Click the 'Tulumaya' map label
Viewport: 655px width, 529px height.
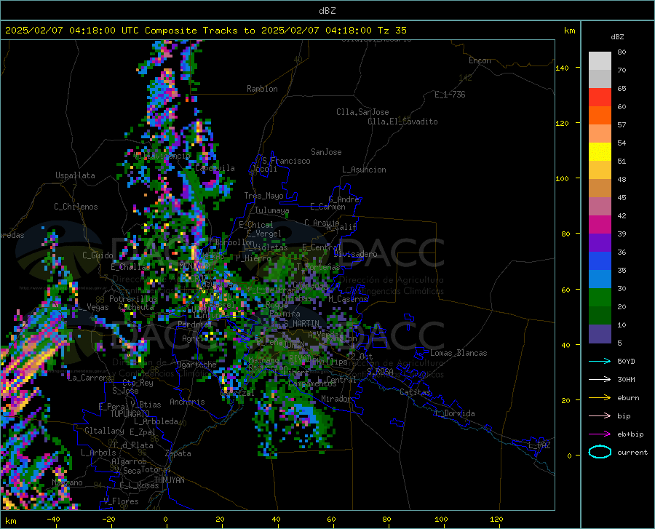(x=271, y=210)
